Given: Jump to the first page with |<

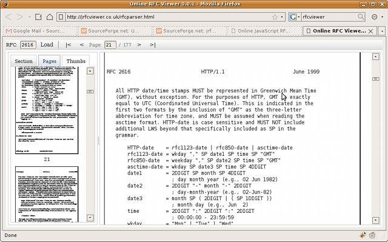Looking at the screenshot, I should click(x=69, y=45).
